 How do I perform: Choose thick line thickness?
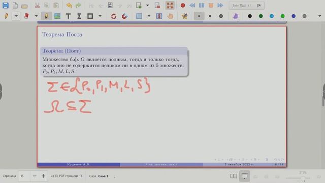pyautogui.click(x=221, y=16)
